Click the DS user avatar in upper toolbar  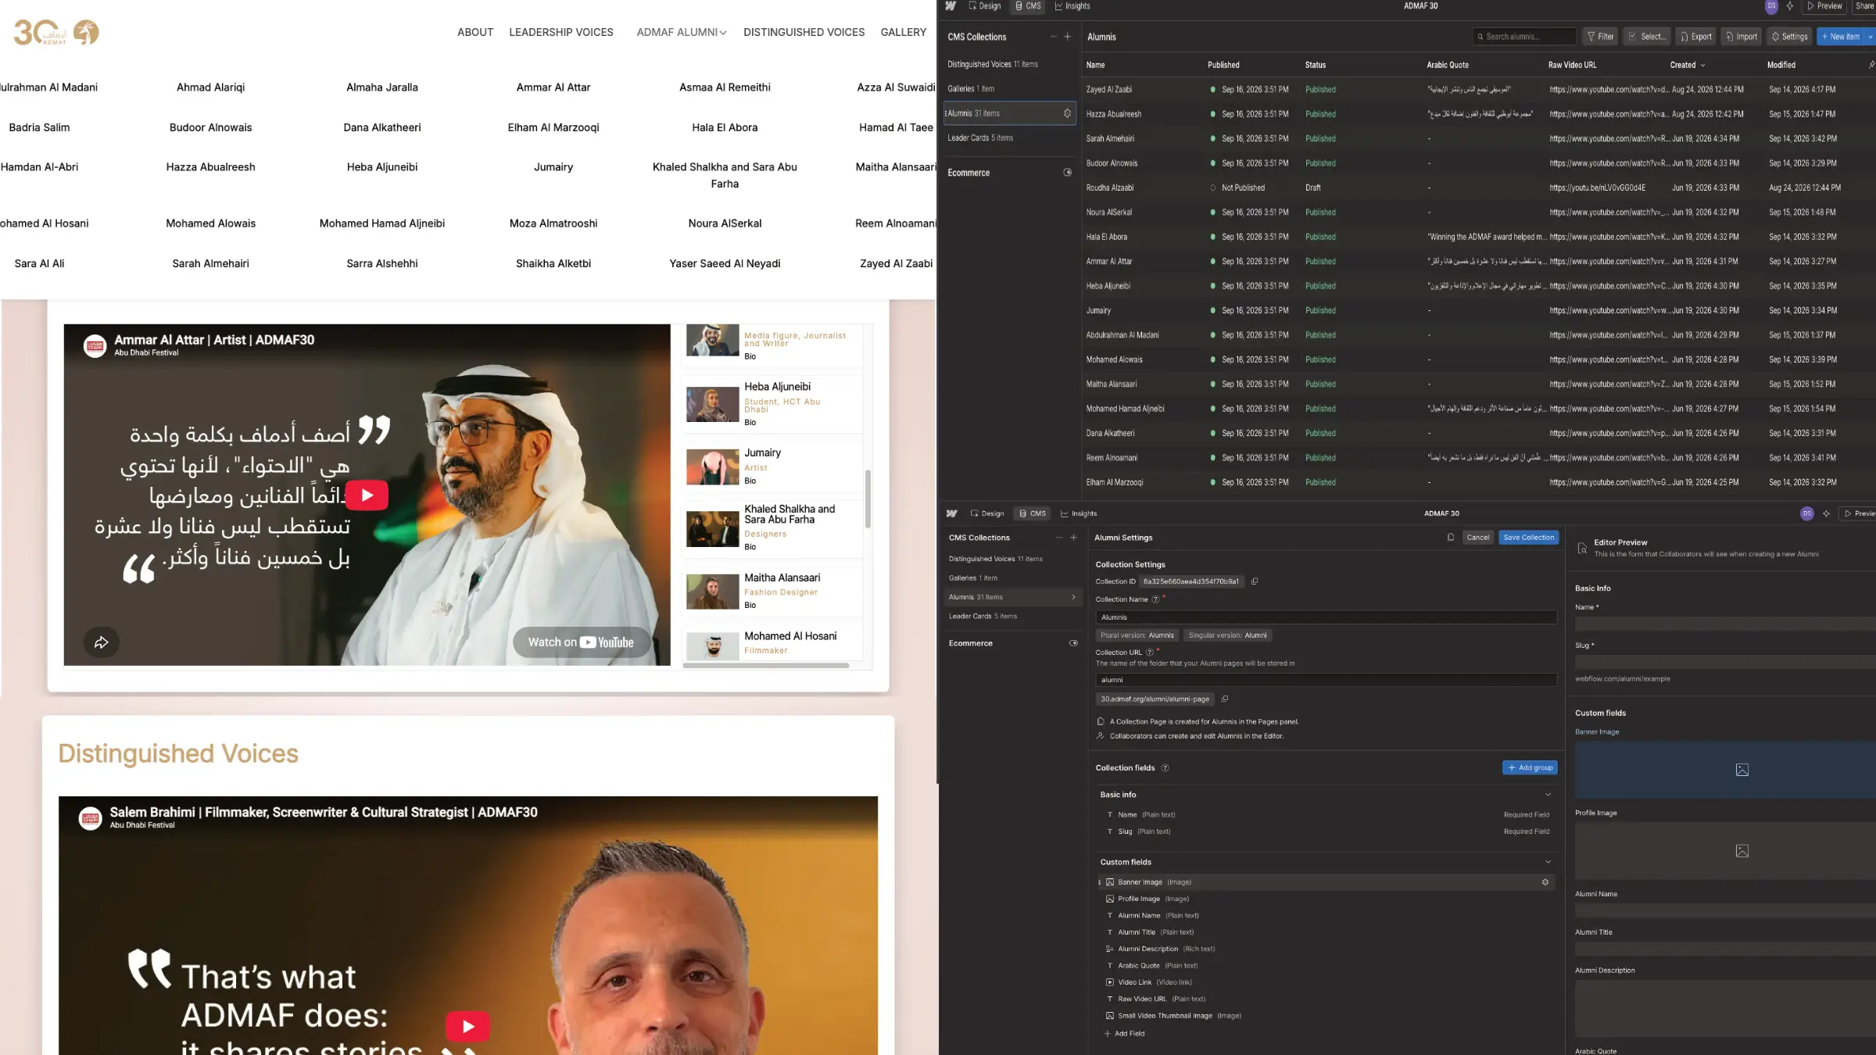tap(1771, 6)
